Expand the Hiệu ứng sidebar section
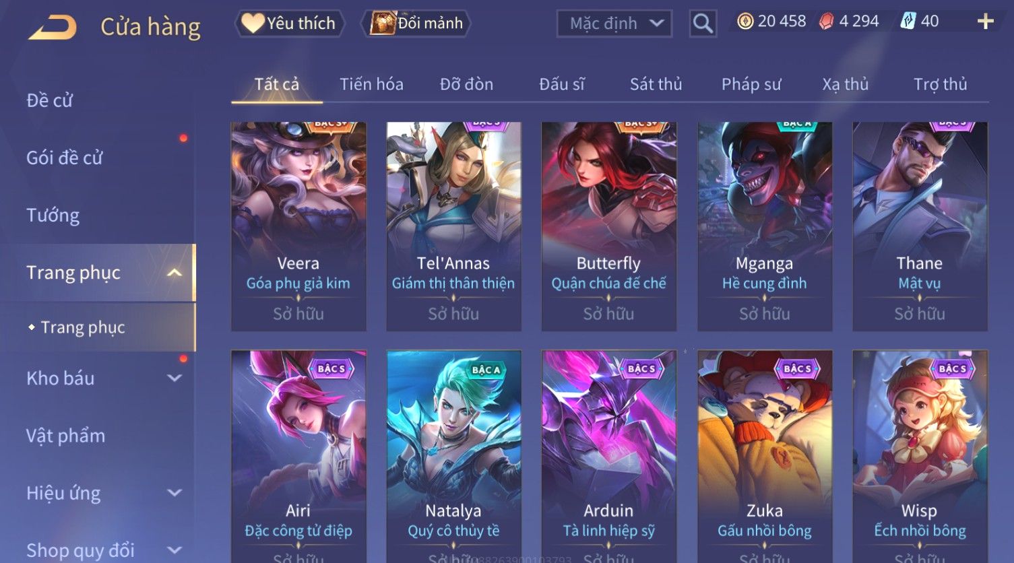 175,493
